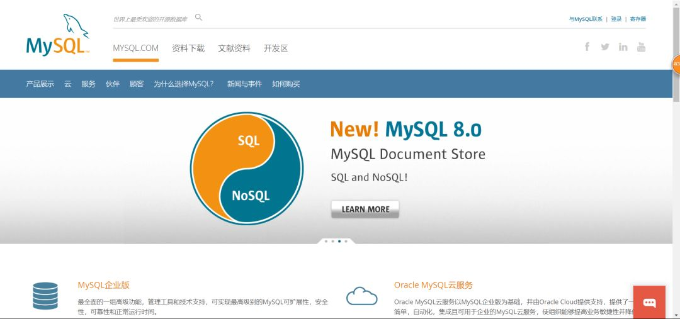The image size is (680, 319).
Task: Open the red chat bubble widget
Action: pyautogui.click(x=649, y=302)
